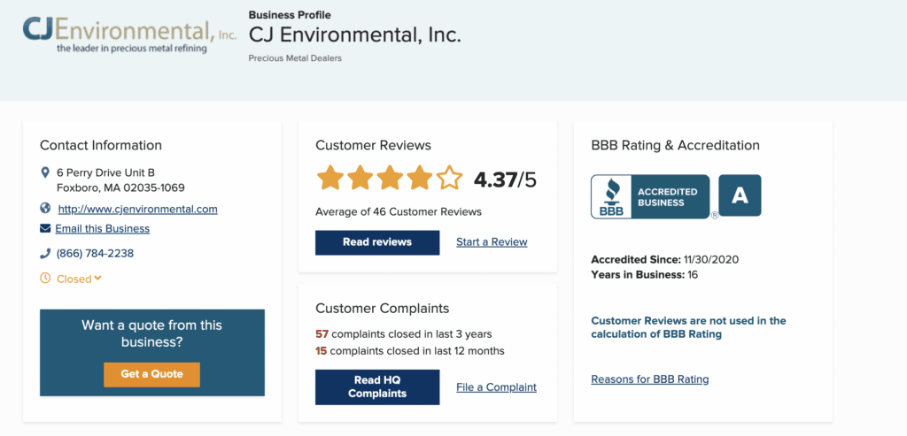Click the fifth empty rating star
907x436 pixels.
tap(449, 178)
